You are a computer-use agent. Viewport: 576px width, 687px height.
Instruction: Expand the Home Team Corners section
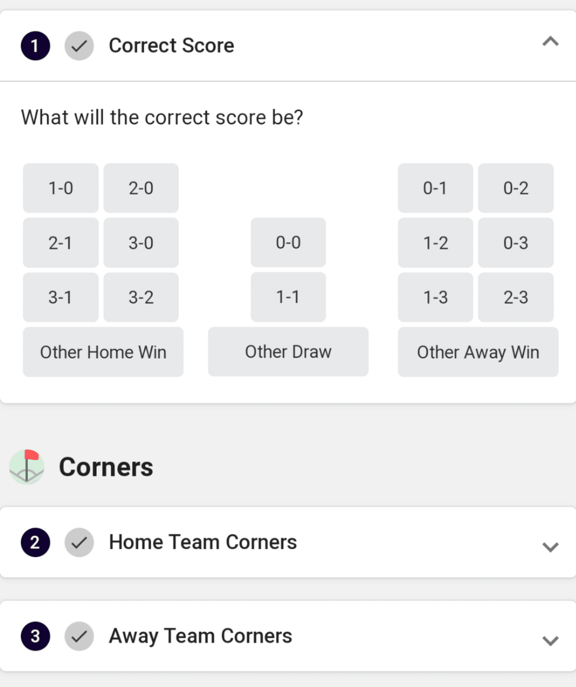pyautogui.click(x=550, y=547)
